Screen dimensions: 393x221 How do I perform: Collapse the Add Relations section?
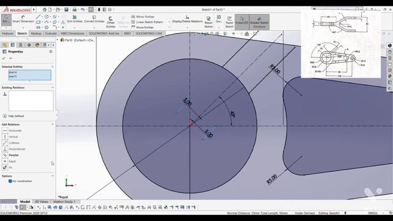[x=53, y=124]
